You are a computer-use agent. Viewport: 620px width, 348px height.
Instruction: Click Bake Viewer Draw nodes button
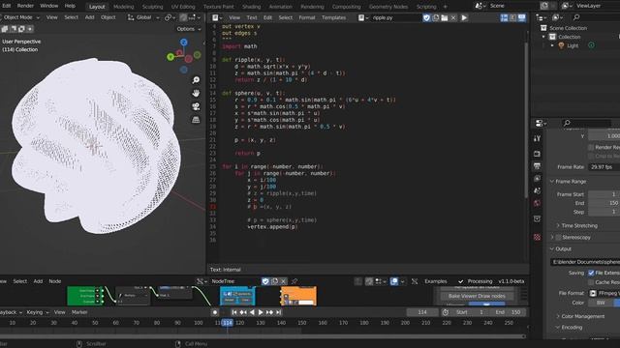477,296
